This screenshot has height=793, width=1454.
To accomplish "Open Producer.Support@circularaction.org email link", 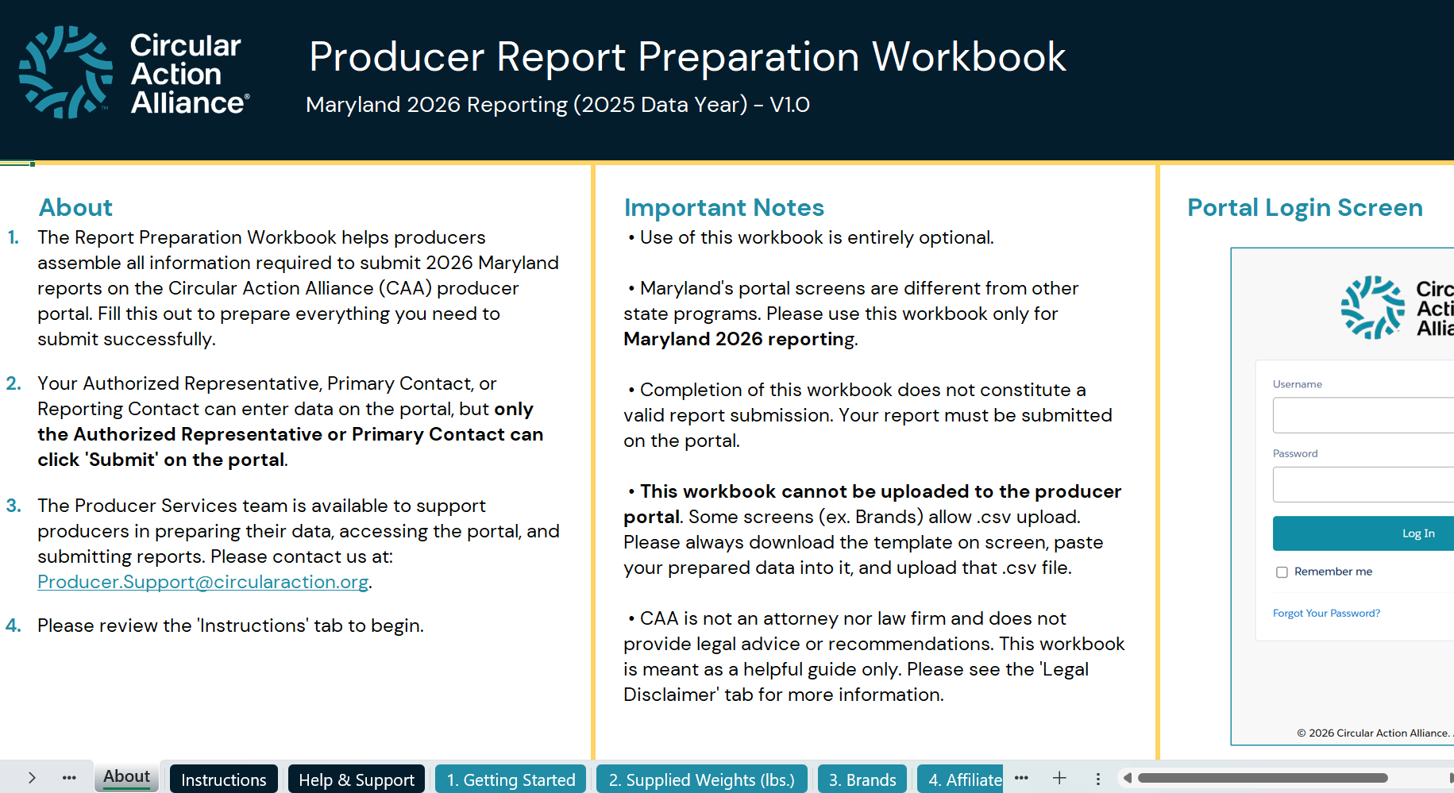I will 203,582.
